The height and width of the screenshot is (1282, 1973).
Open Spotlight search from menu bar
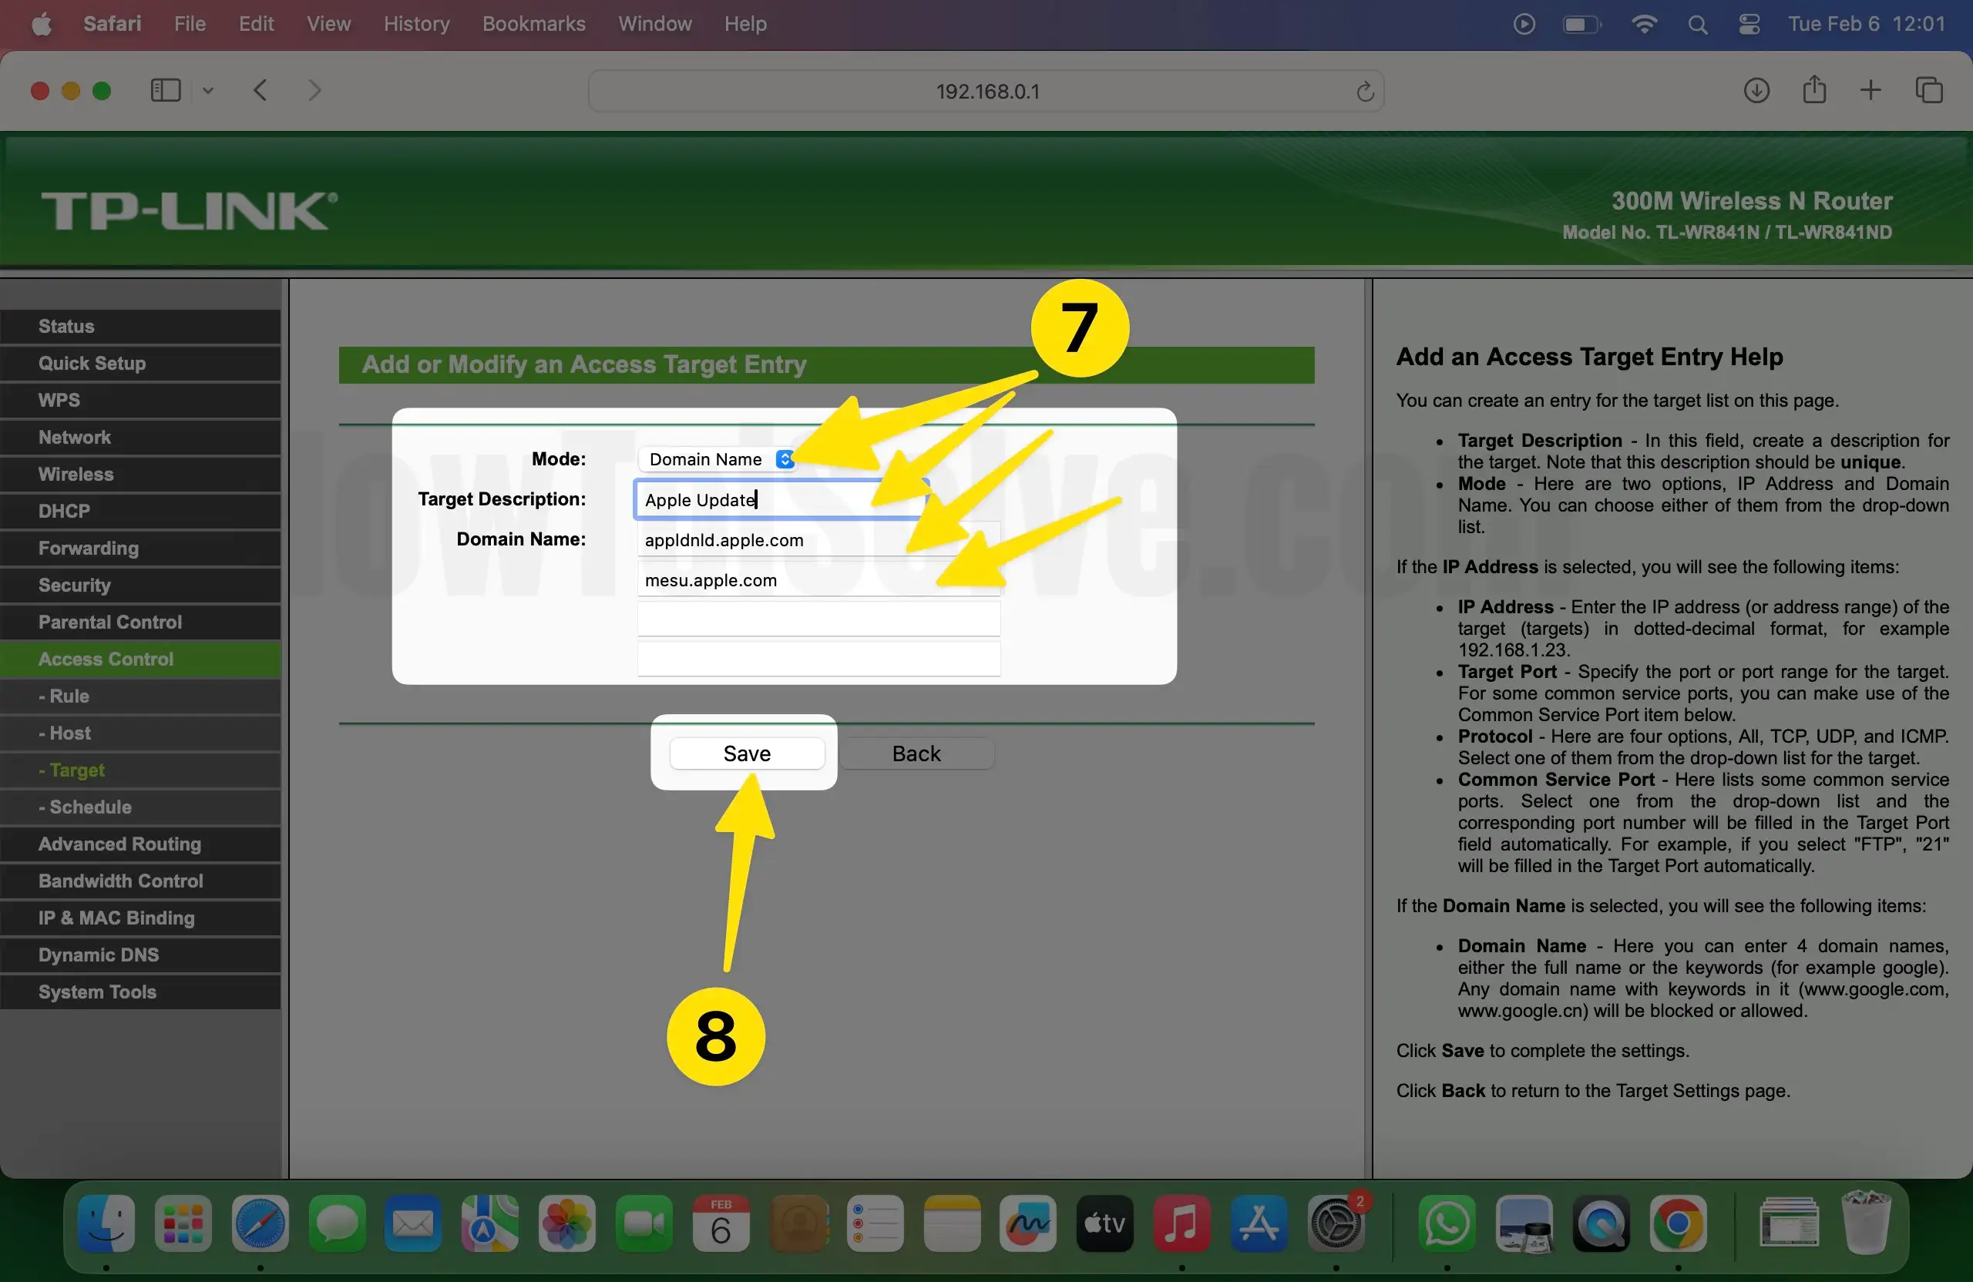1698,24
